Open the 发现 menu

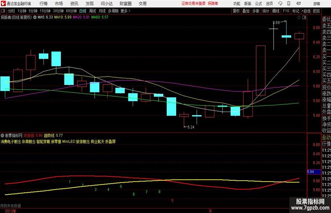point(89,3)
